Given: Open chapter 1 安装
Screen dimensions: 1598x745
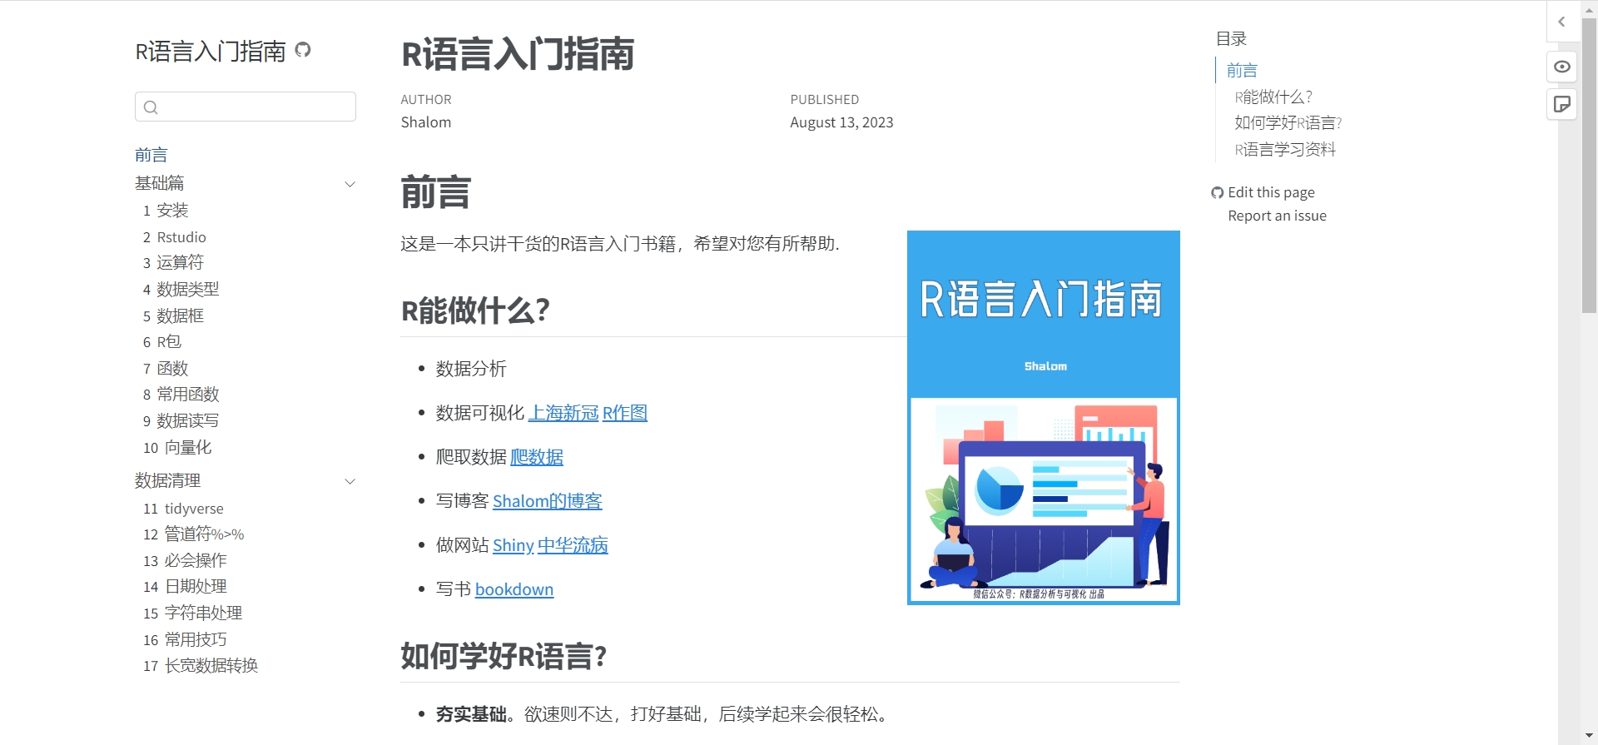Looking at the screenshot, I should pyautogui.click(x=166, y=211).
